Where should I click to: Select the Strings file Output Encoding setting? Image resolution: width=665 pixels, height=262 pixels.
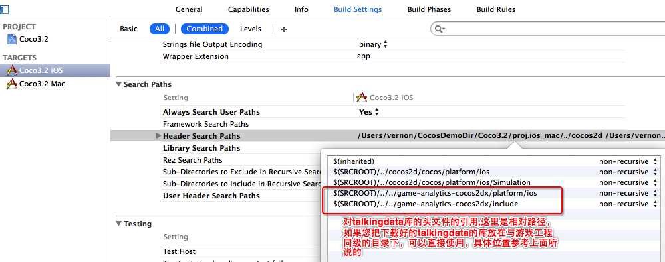point(213,44)
